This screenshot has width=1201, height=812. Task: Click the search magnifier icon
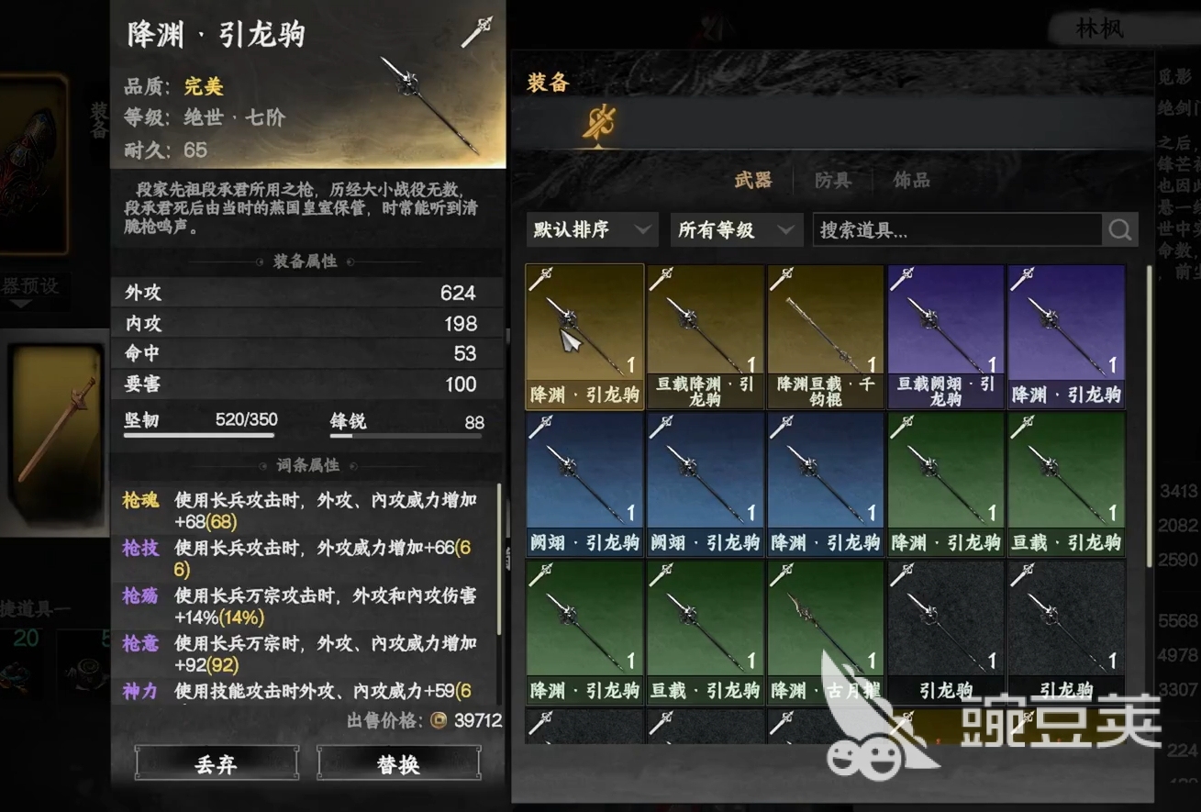tap(1120, 229)
